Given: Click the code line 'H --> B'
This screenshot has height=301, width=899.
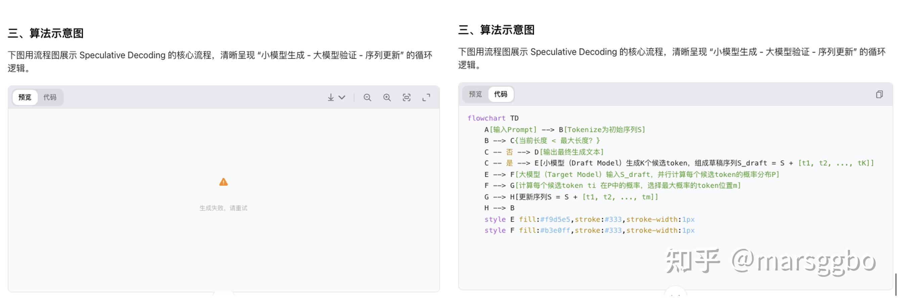Looking at the screenshot, I should click(500, 208).
